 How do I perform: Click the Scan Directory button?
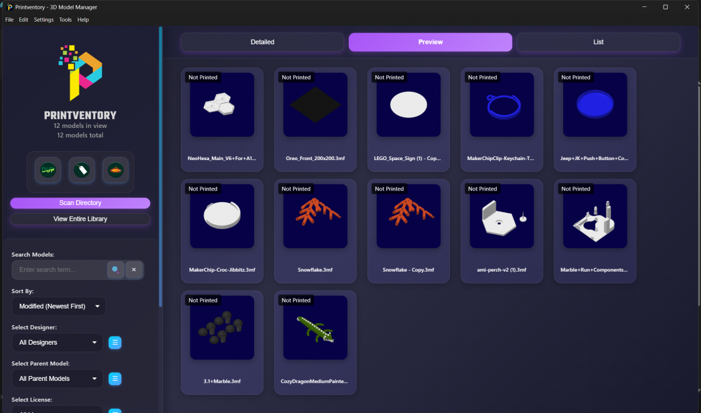tap(80, 203)
